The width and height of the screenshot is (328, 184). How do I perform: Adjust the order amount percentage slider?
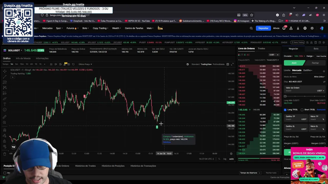(x=305, y=96)
